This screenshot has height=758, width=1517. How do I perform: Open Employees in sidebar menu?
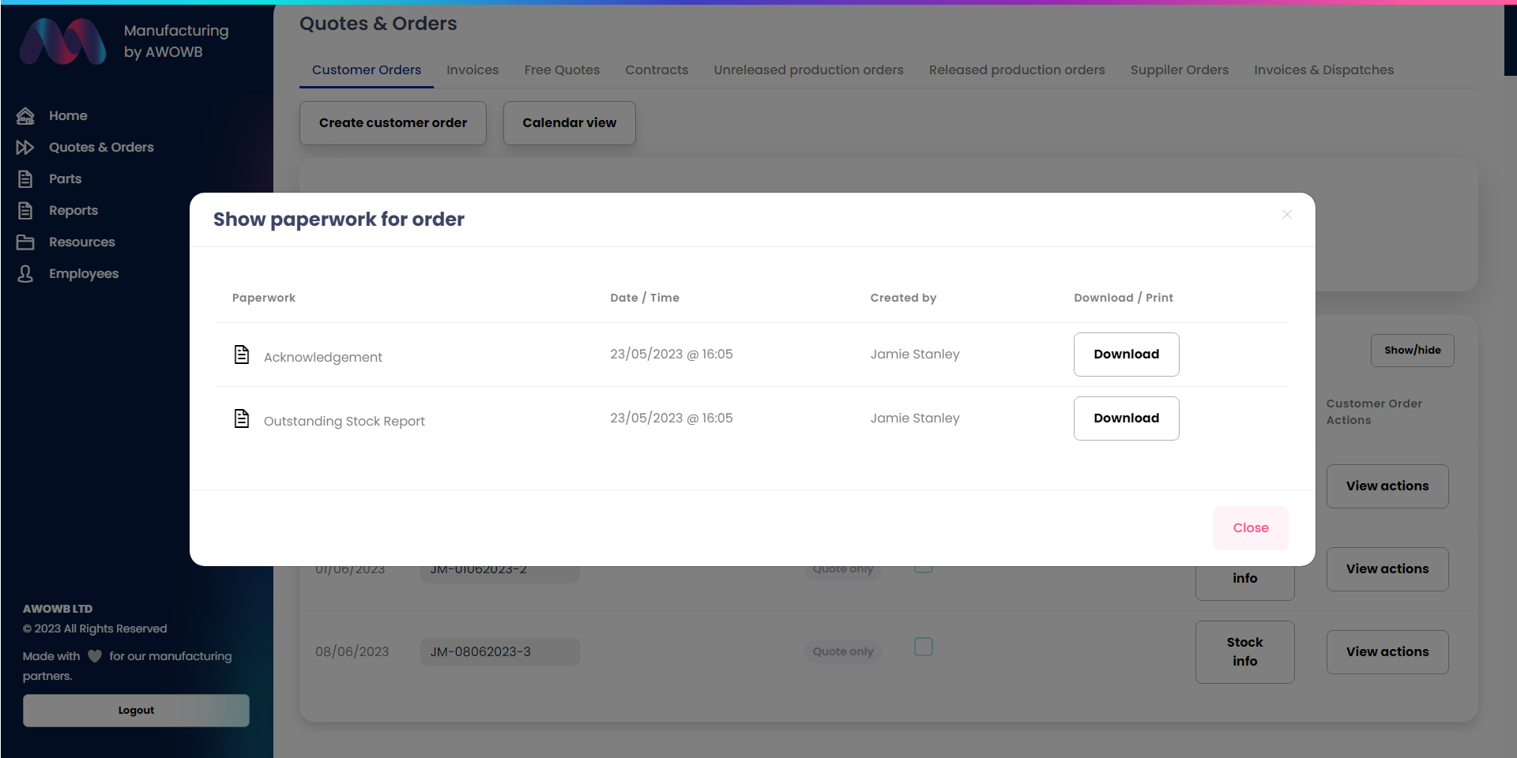tap(84, 274)
